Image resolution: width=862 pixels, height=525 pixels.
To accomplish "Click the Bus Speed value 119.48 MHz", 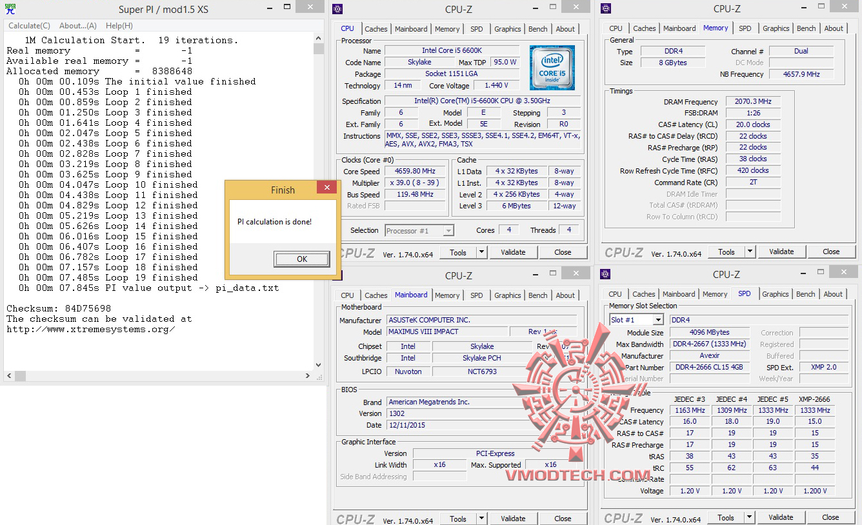I will tap(415, 194).
